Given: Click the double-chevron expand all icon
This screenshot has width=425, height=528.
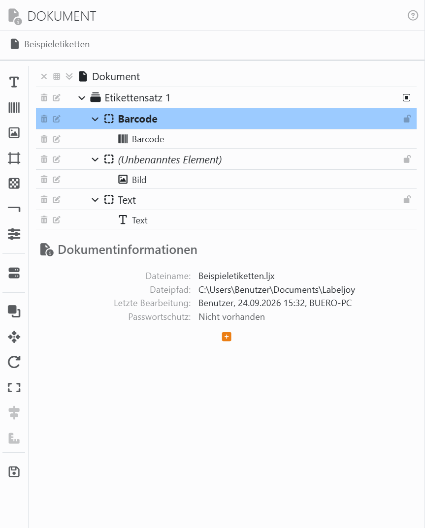Looking at the screenshot, I should (69, 76).
